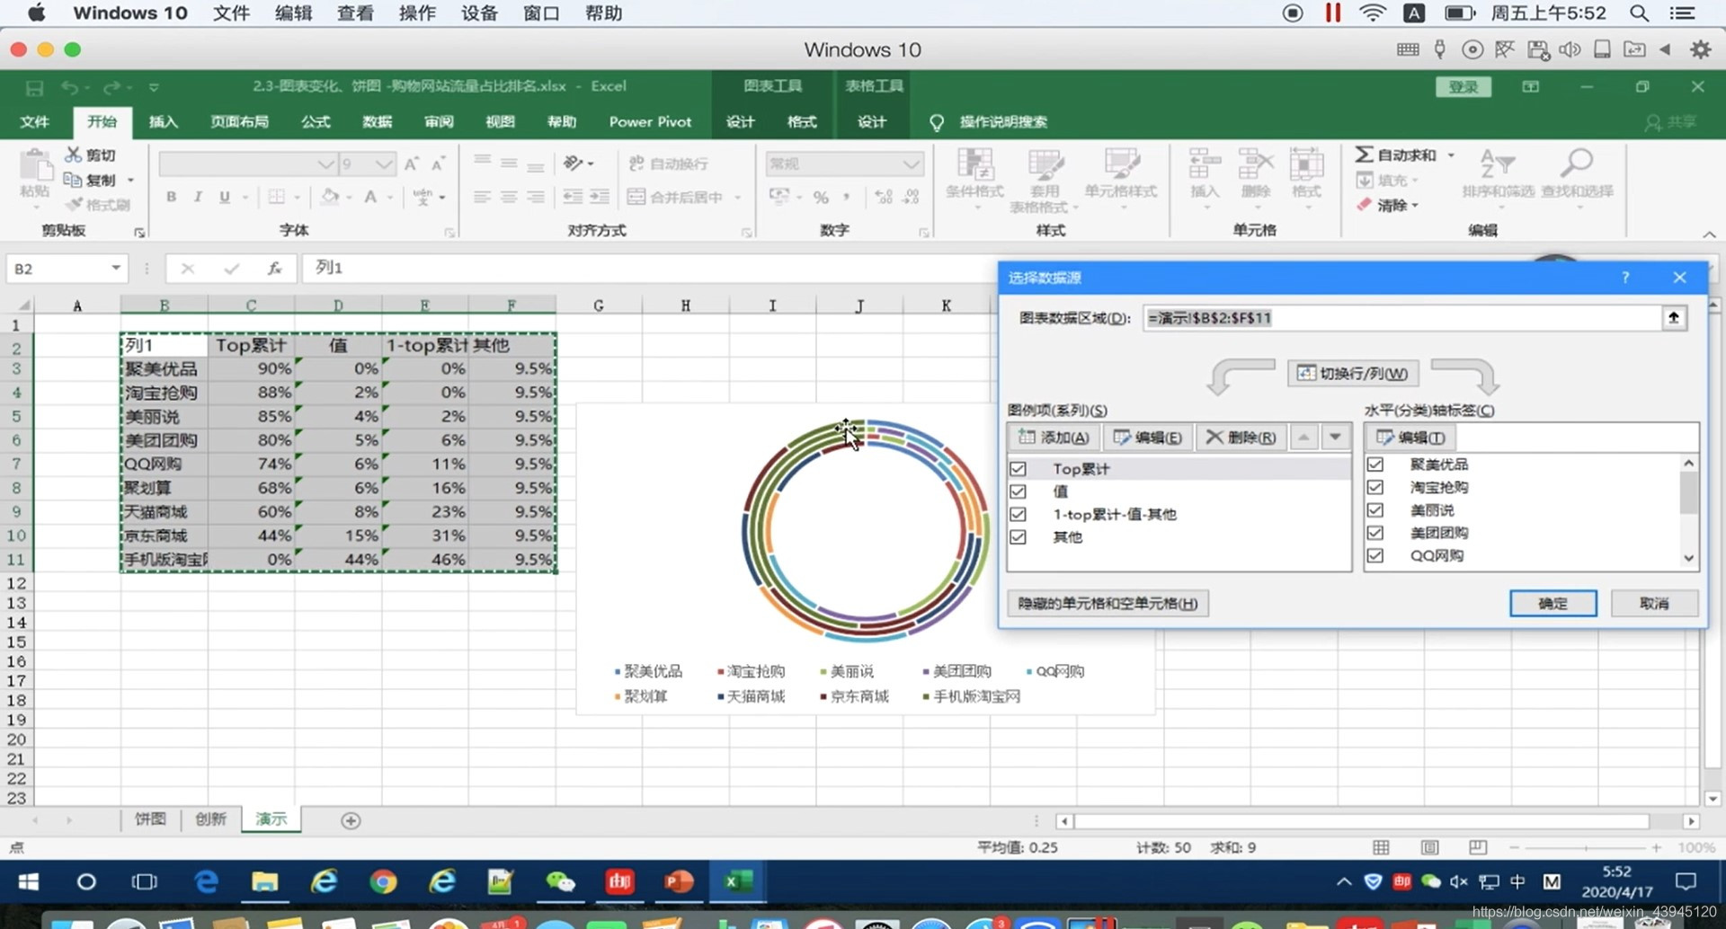This screenshot has width=1726, height=929.
Task: Click the formula bar containing 列1
Action: 647,268
